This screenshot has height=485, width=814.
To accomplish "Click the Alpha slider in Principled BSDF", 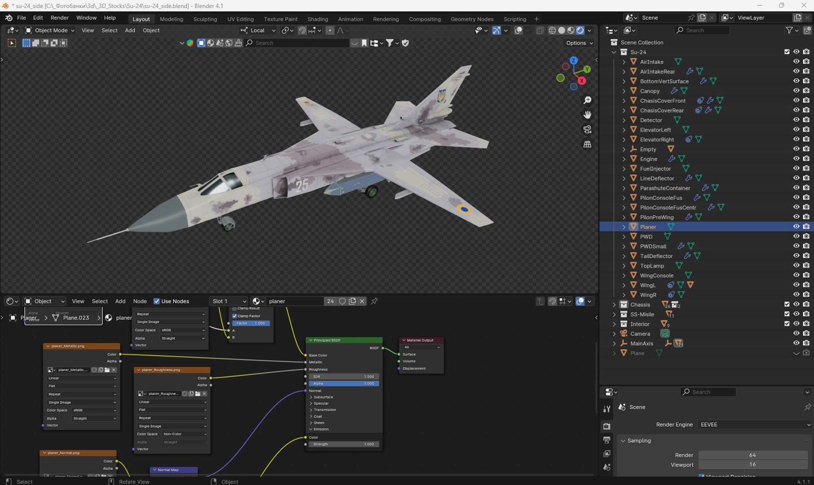I will pyautogui.click(x=344, y=384).
